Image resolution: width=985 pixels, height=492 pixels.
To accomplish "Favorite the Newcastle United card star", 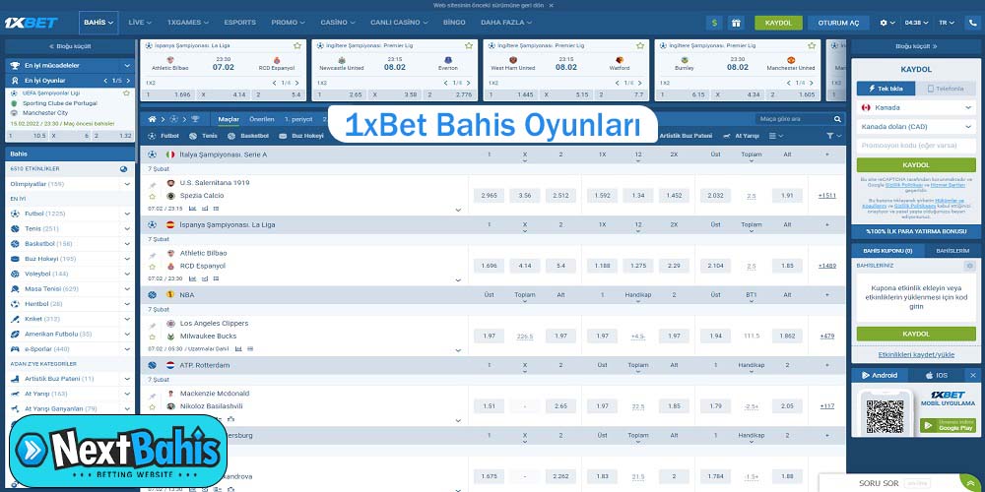I will pos(469,46).
